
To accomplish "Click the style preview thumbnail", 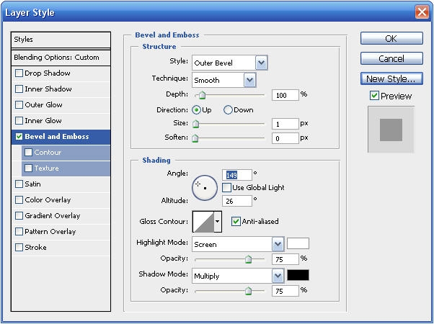I will click(391, 130).
